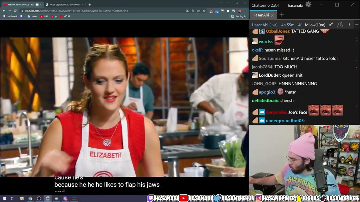The height and width of the screenshot is (202, 360).
Task: Open the News bookmark
Action: pyautogui.click(x=32, y=16)
